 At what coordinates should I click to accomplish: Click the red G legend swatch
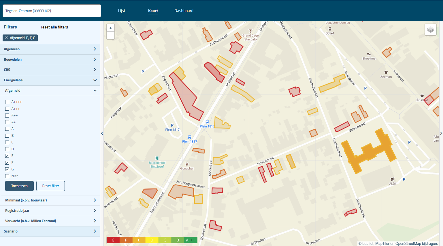click(113, 240)
